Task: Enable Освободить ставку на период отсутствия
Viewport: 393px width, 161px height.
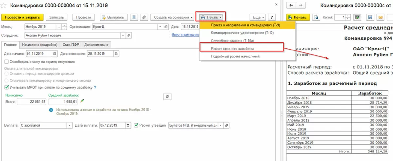Action: [x=7, y=62]
